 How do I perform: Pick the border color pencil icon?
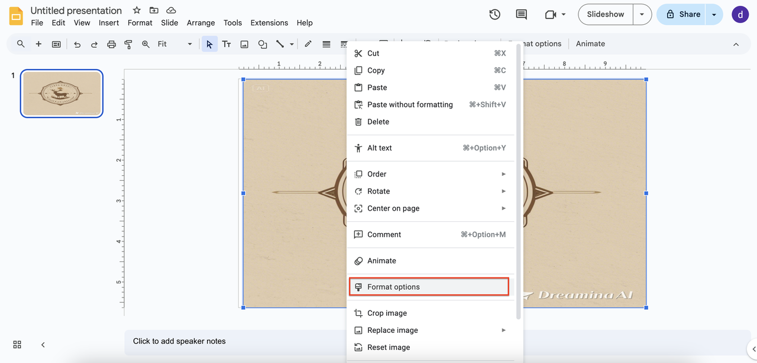point(308,44)
